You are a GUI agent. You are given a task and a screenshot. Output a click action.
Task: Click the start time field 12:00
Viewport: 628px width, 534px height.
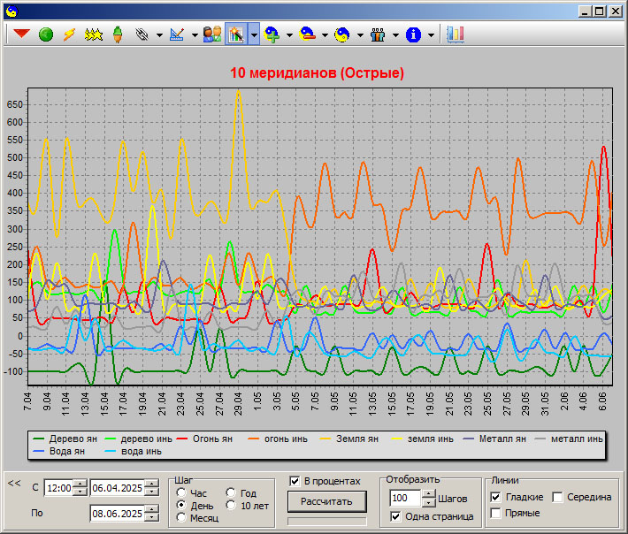(58, 488)
